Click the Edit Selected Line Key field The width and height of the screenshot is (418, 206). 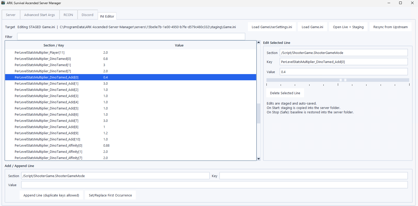coord(344,62)
